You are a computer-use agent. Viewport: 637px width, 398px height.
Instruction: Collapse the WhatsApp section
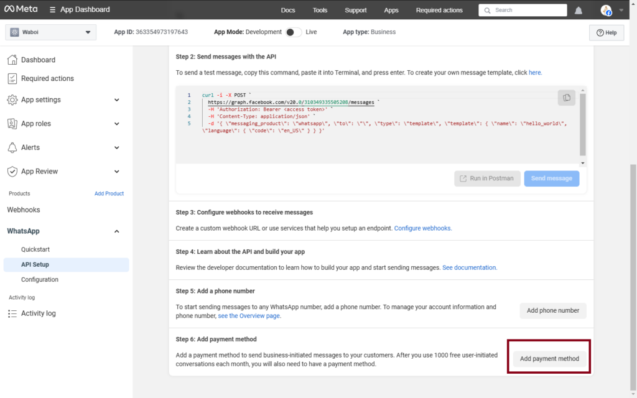click(x=116, y=231)
